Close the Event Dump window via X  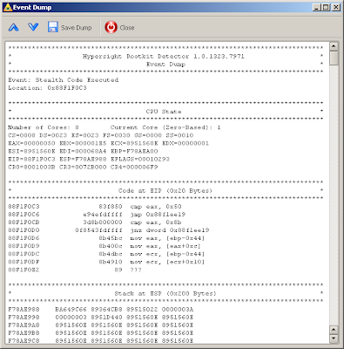coord(336,7)
